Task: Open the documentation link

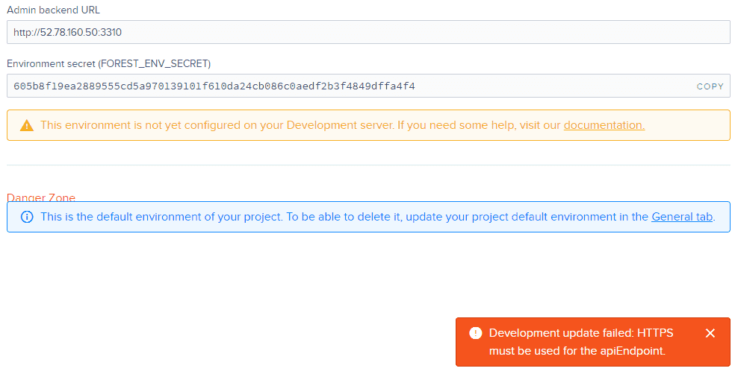Action: (604, 125)
